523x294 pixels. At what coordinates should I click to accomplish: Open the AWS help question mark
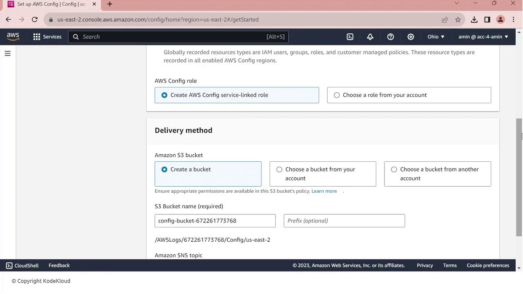pos(391,37)
